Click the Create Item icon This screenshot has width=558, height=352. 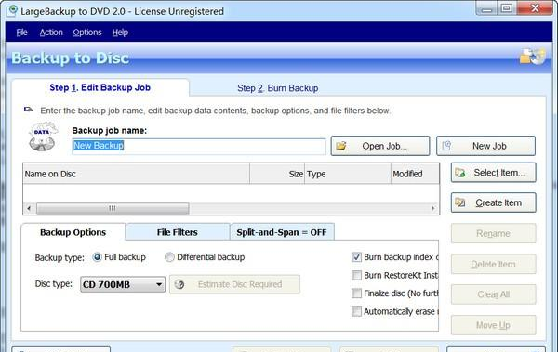tap(459, 202)
